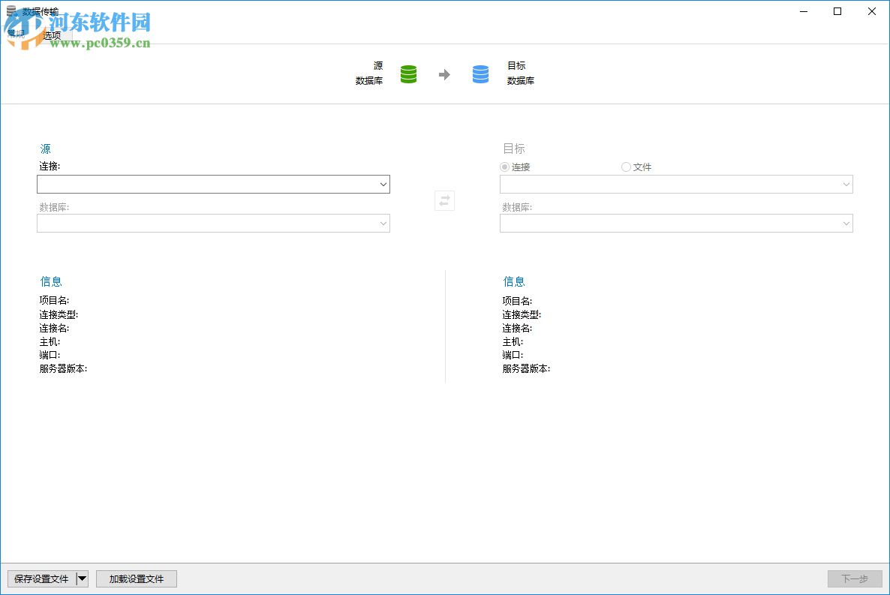Image resolution: width=890 pixels, height=595 pixels.
Task: Click the green source database icon
Action: pos(408,74)
